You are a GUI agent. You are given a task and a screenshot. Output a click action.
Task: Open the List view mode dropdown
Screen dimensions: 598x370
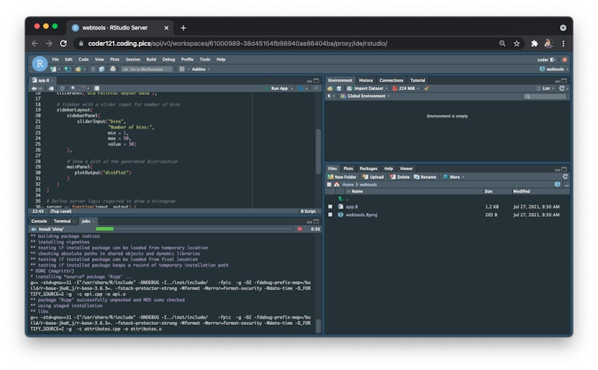tap(545, 89)
